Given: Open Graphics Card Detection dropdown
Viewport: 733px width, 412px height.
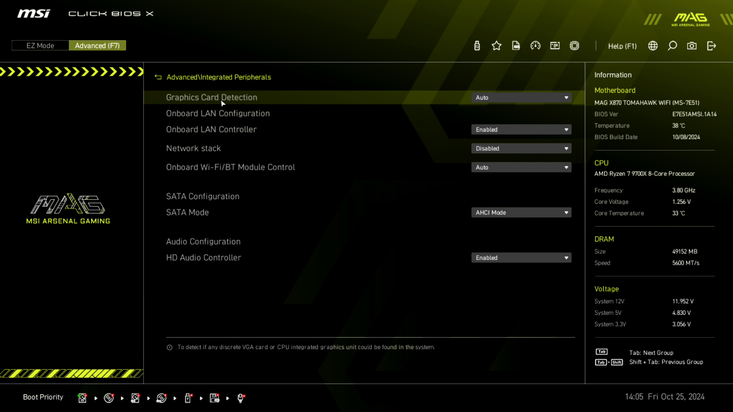Looking at the screenshot, I should pyautogui.click(x=521, y=98).
